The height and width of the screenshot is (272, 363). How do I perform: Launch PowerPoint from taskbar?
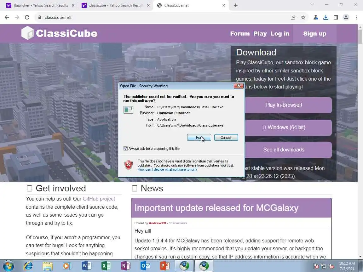pyautogui.click(x=165, y=266)
